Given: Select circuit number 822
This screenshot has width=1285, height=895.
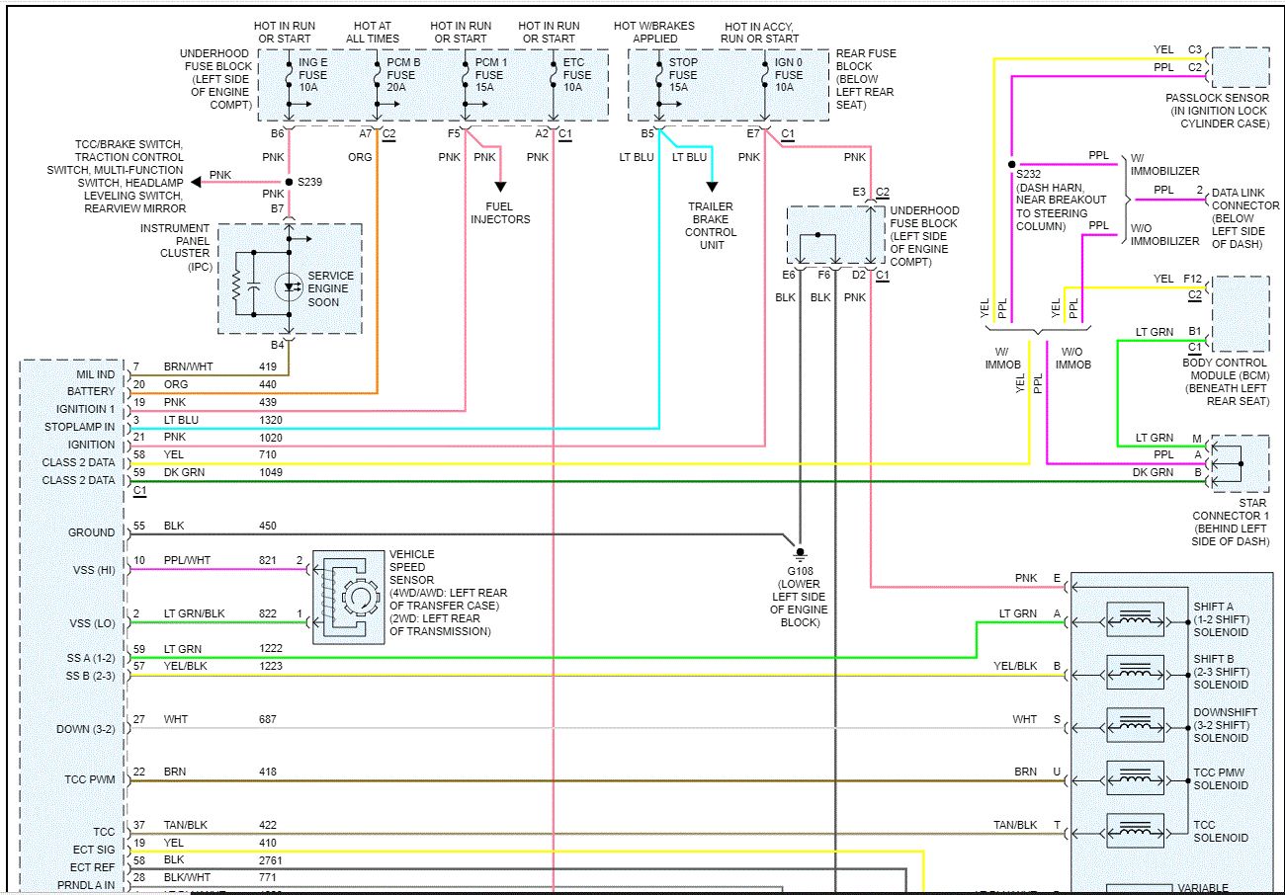Looking at the screenshot, I should [268, 614].
